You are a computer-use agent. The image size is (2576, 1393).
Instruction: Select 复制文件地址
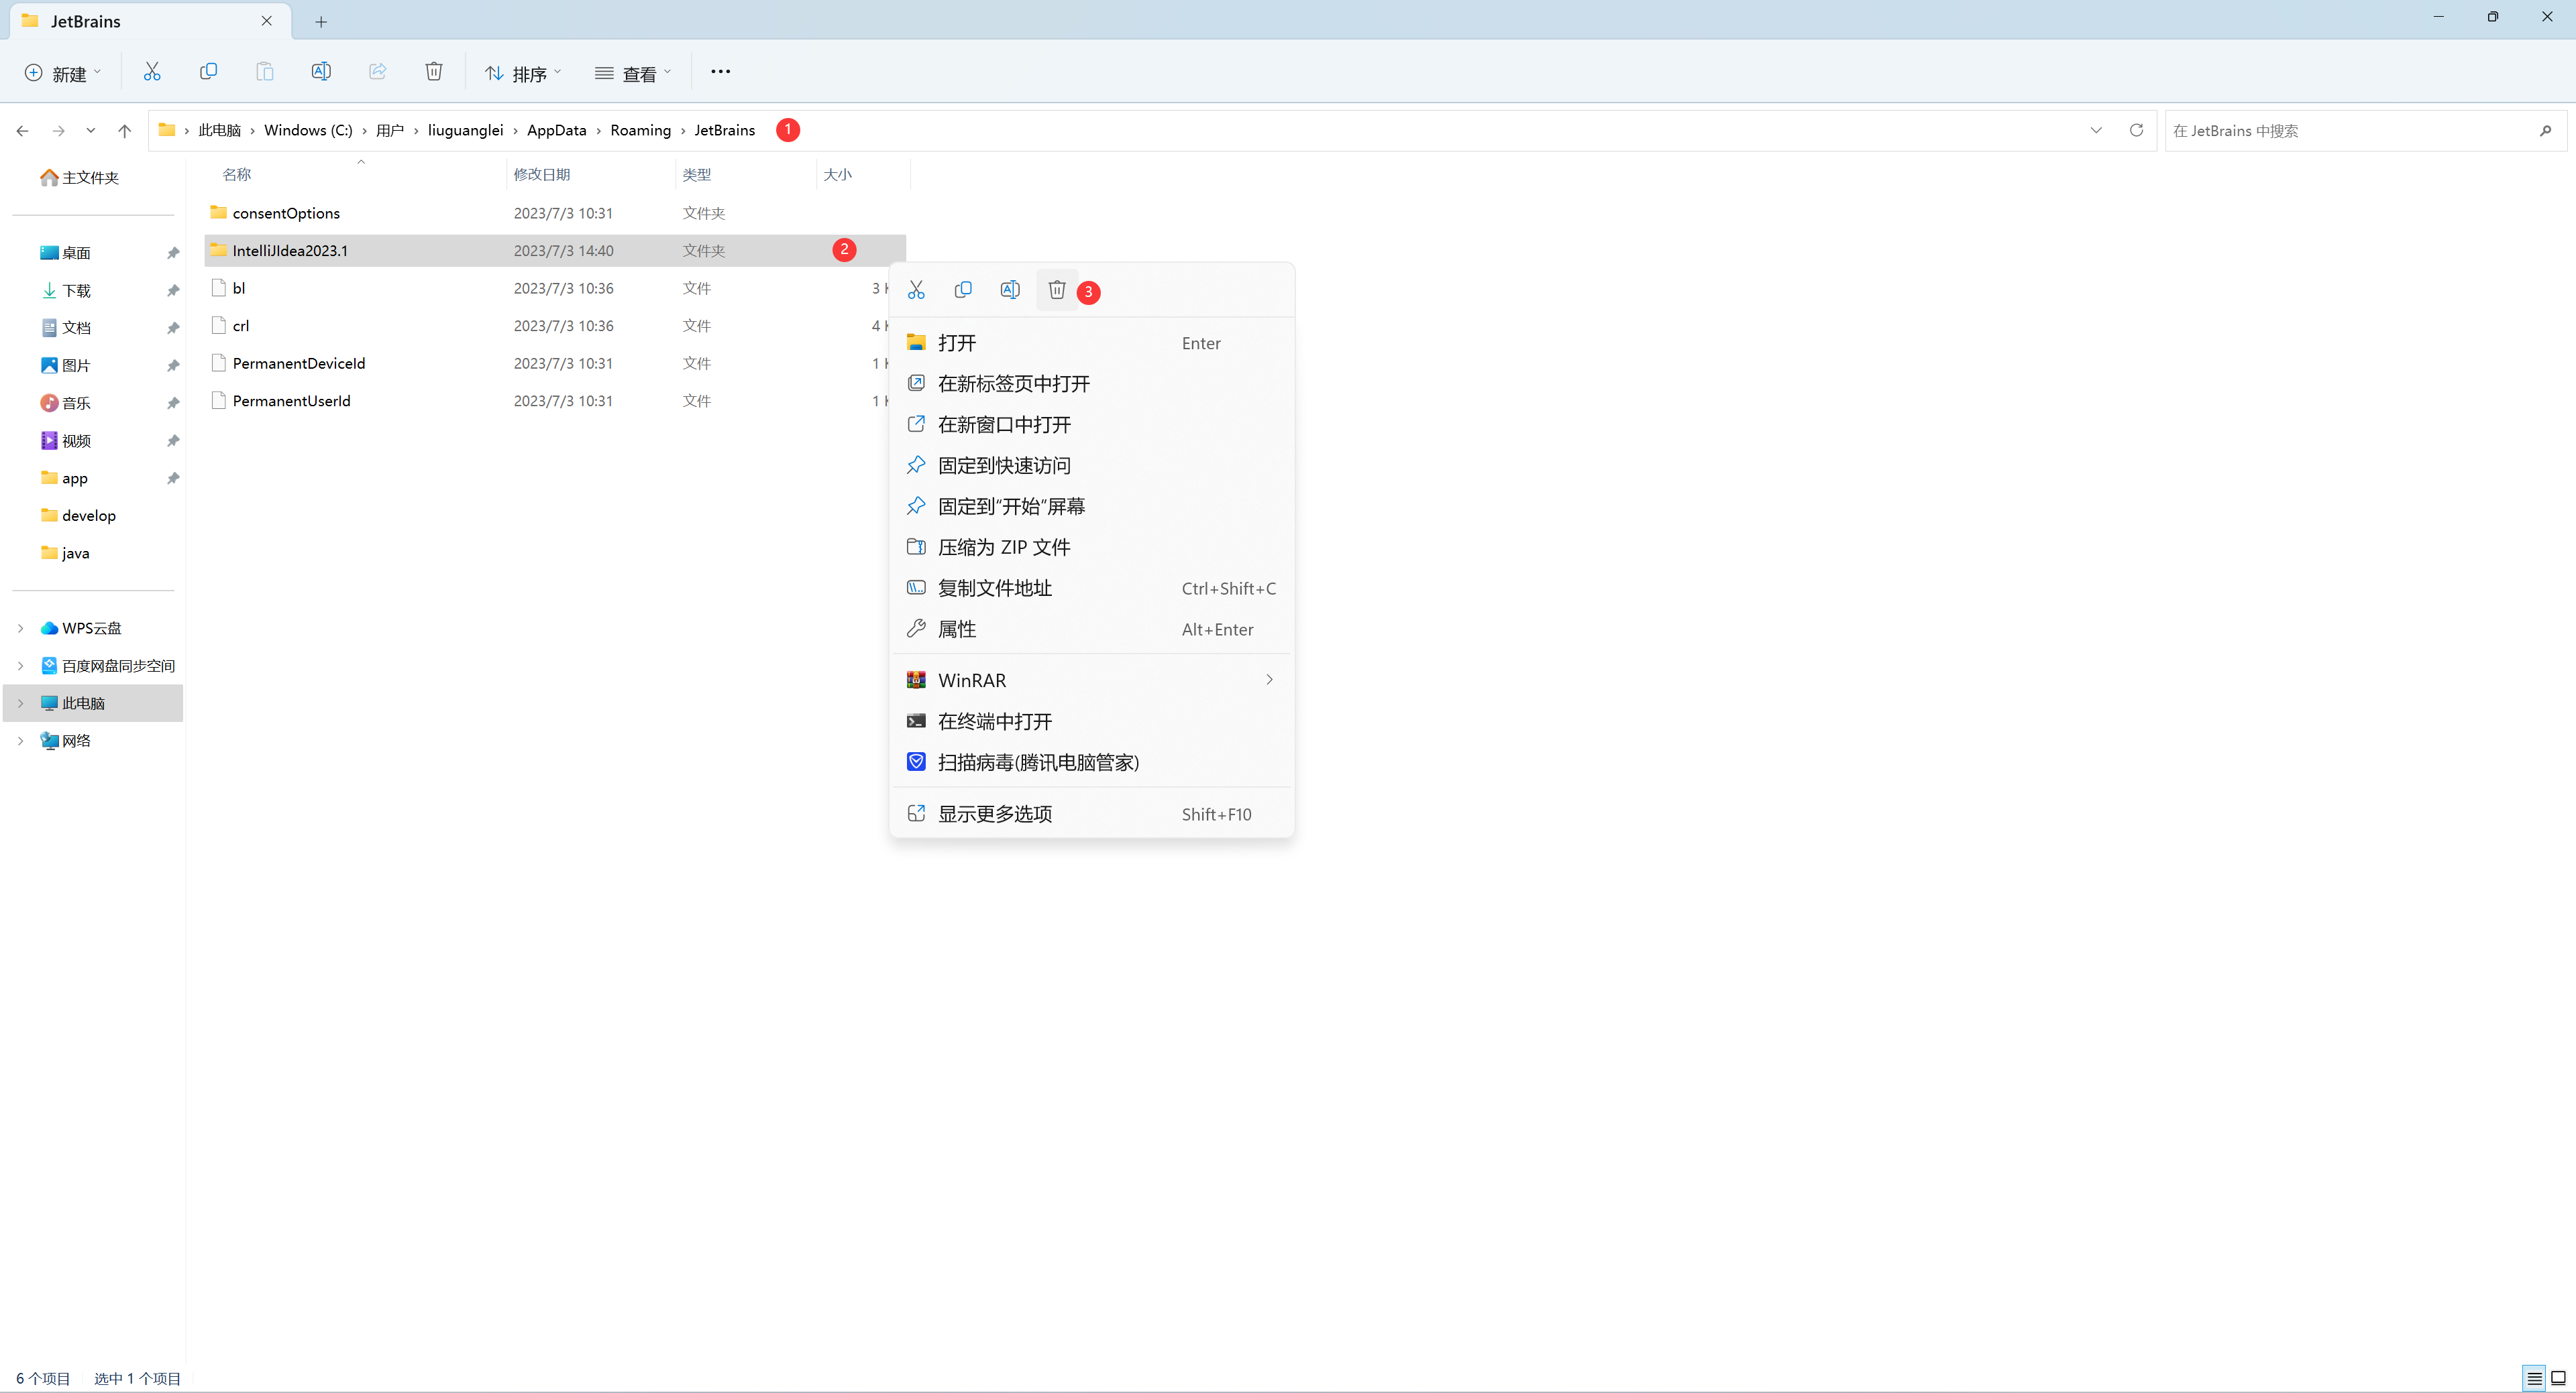pyautogui.click(x=1092, y=589)
